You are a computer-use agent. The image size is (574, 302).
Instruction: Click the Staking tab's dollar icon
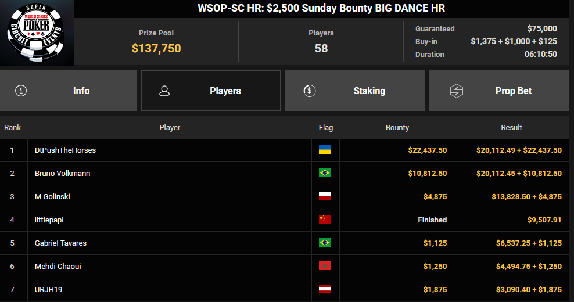[310, 91]
